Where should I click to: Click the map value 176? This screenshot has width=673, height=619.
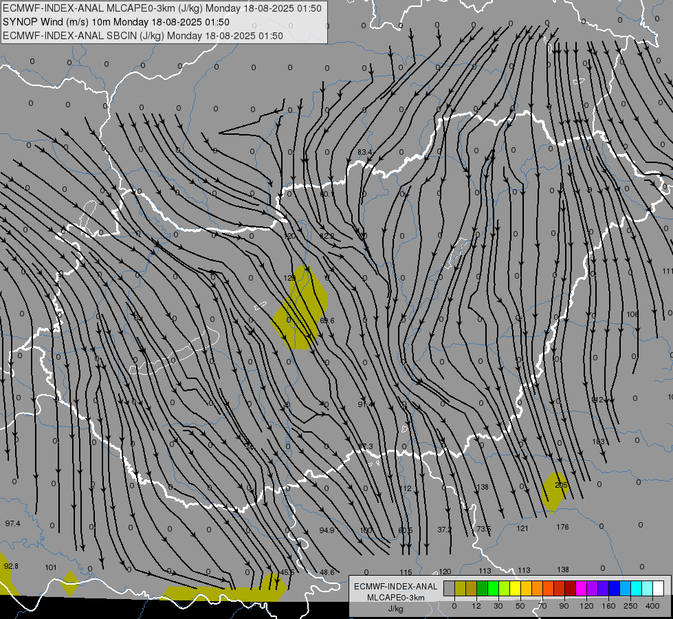pos(562,527)
